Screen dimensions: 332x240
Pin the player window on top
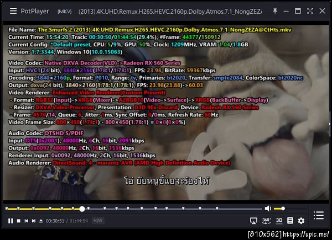tap(275, 11)
